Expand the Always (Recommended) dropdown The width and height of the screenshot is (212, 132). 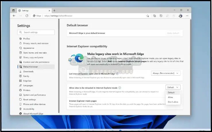166,73
